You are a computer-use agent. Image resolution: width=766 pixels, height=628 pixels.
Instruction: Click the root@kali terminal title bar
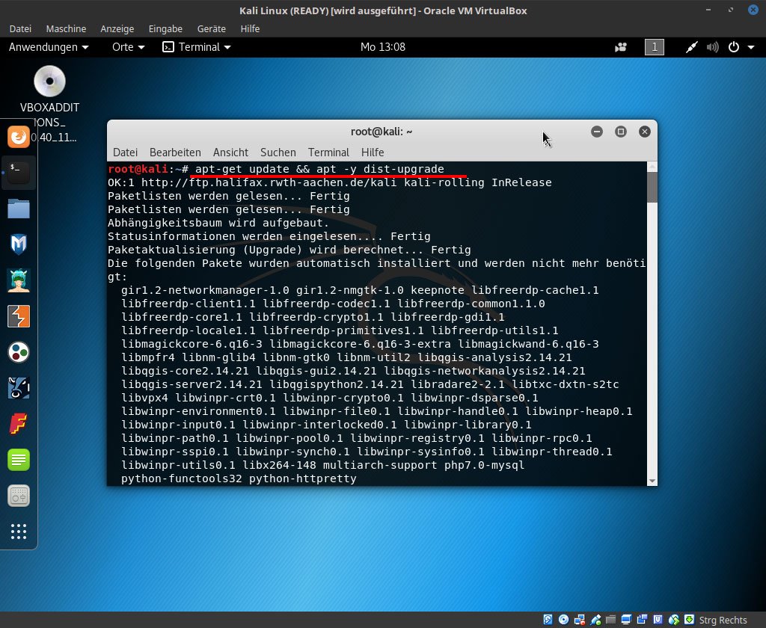pos(382,132)
